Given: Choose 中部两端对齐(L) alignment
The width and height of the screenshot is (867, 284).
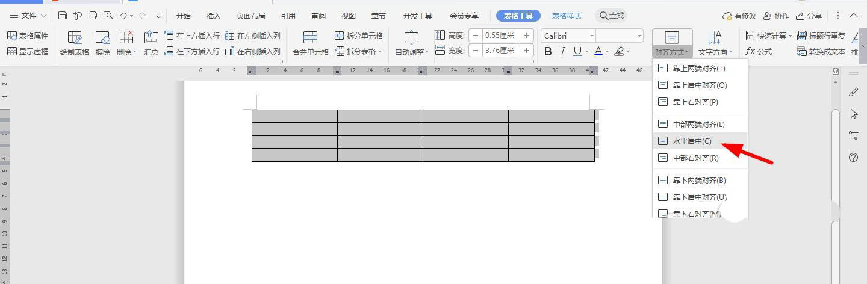Looking at the screenshot, I should pyautogui.click(x=700, y=125).
